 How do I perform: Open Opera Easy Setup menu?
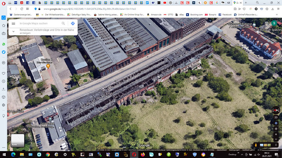pyautogui.click(x=278, y=9)
